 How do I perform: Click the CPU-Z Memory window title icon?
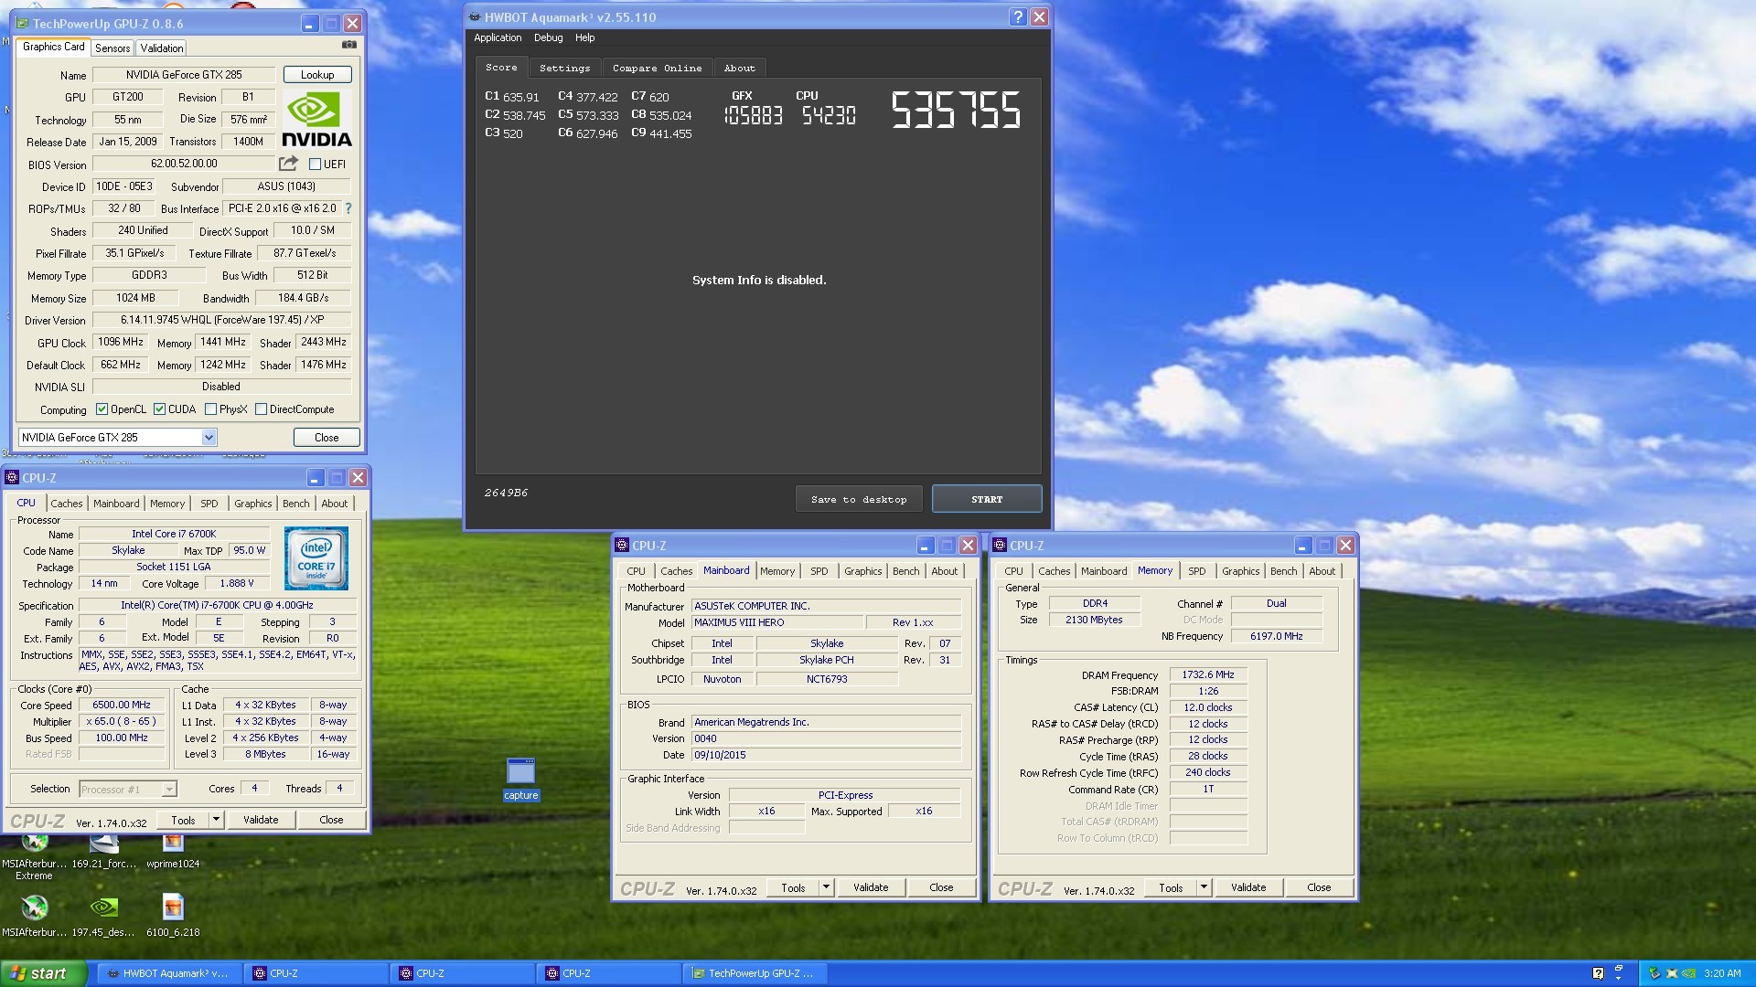(x=1000, y=546)
